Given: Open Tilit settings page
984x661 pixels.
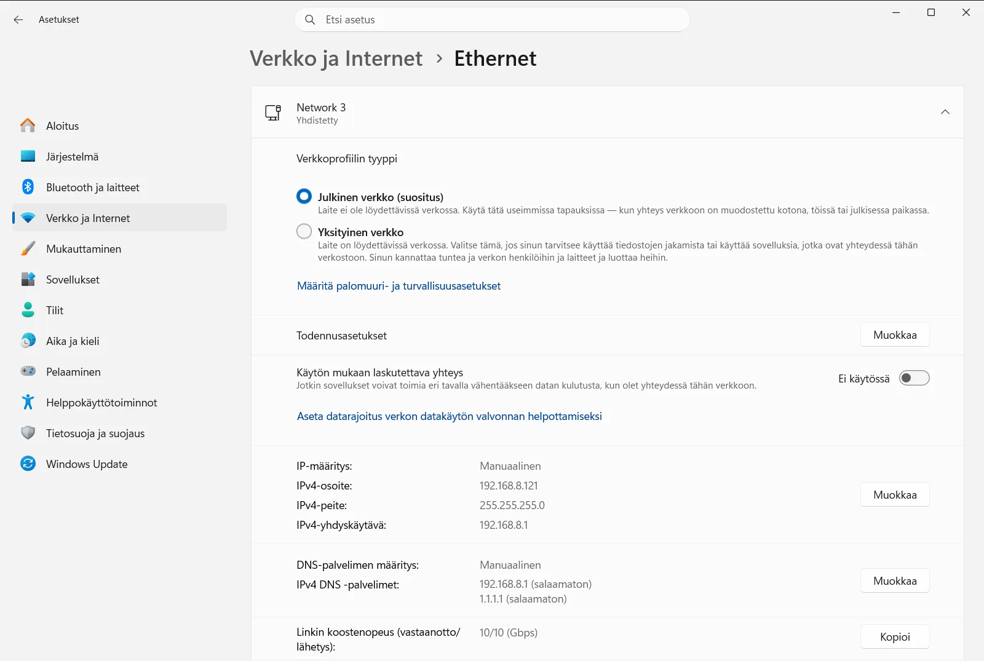Looking at the screenshot, I should (x=119, y=310).
